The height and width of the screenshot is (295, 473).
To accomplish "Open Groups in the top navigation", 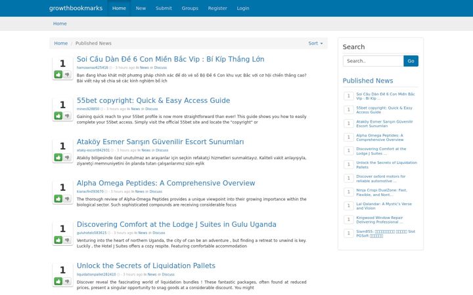I will point(190,8).
